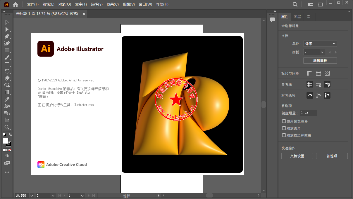353x199 pixels.
Task: Select the Selection tool arrow
Action: click(7, 22)
